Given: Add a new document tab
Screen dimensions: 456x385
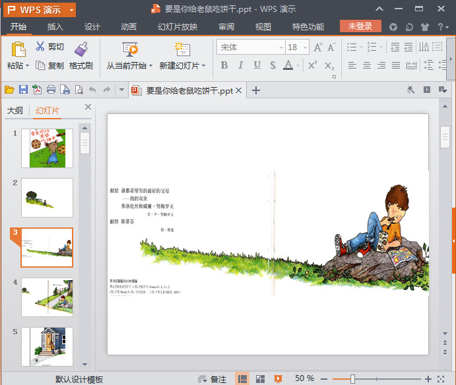Looking at the screenshot, I should tap(256, 90).
